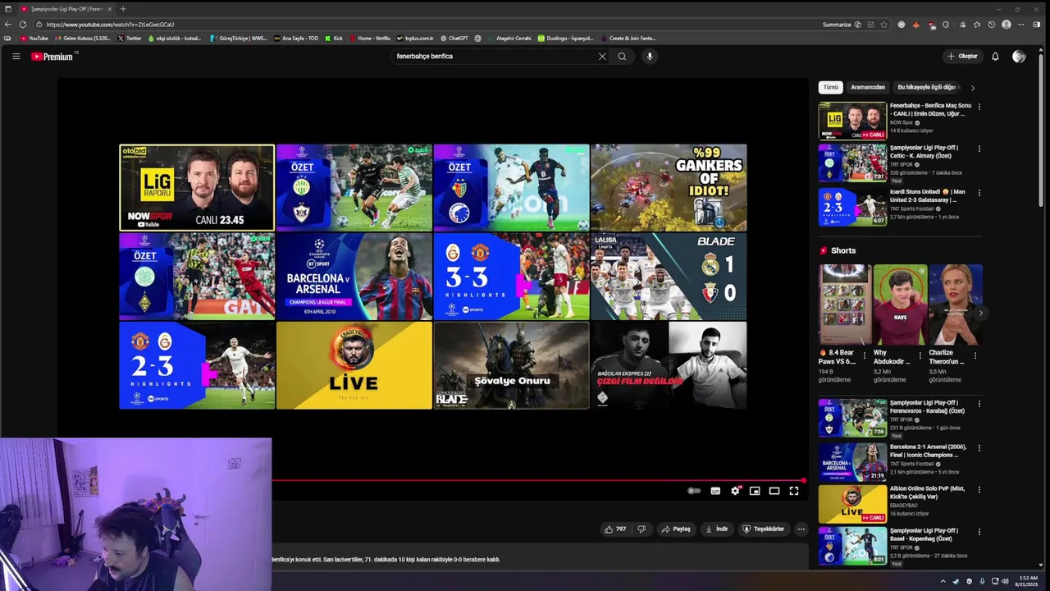
Task: Play the Şövalye Onuru endscreen thumbnail
Action: (511, 365)
